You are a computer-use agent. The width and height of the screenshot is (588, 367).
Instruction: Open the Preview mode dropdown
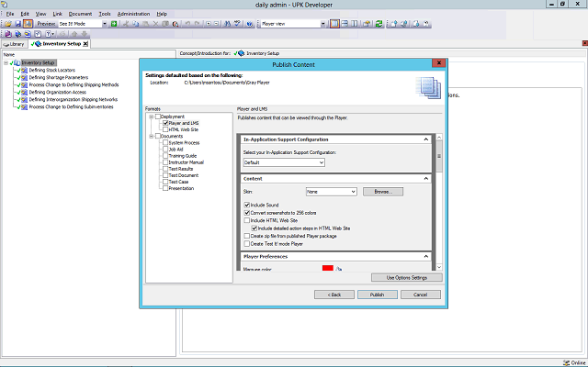[x=104, y=24]
